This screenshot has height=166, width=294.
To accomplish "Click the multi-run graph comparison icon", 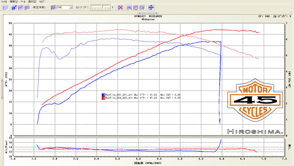I will (x=27, y=7).
